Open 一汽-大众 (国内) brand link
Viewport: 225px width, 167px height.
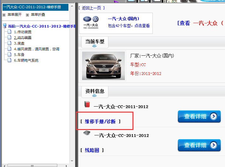coord(124,19)
